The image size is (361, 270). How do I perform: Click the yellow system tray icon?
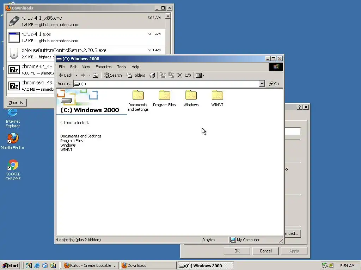click(331, 265)
